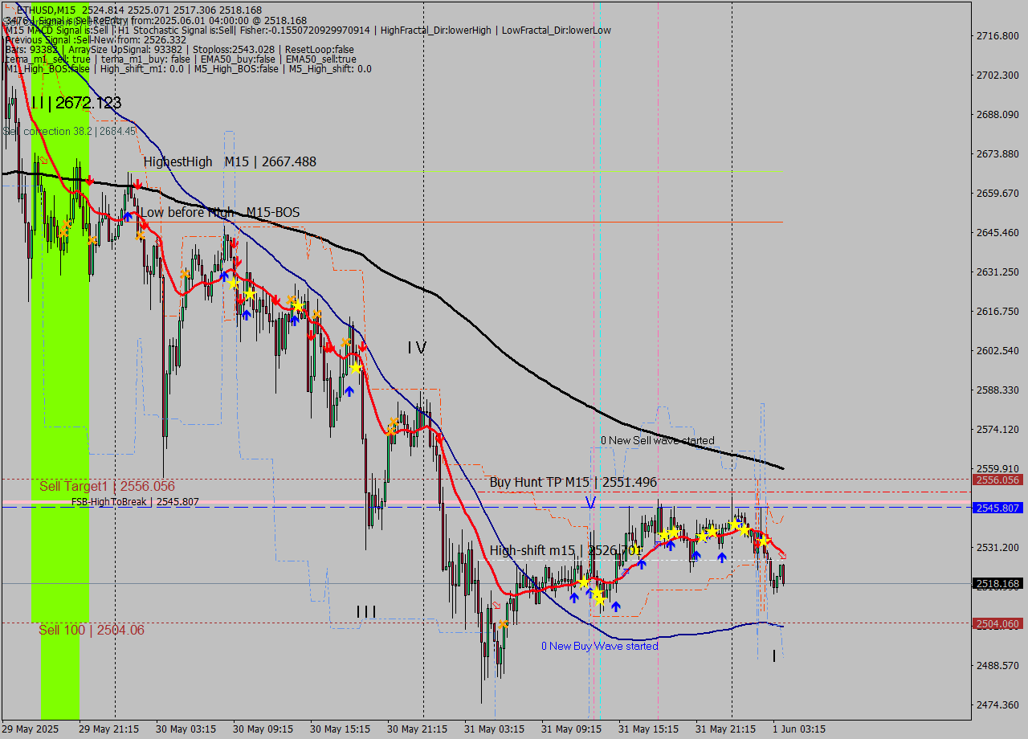1028x739 pixels.
Task: Click the red down arrow near HighestHigh label
Action: point(137,183)
